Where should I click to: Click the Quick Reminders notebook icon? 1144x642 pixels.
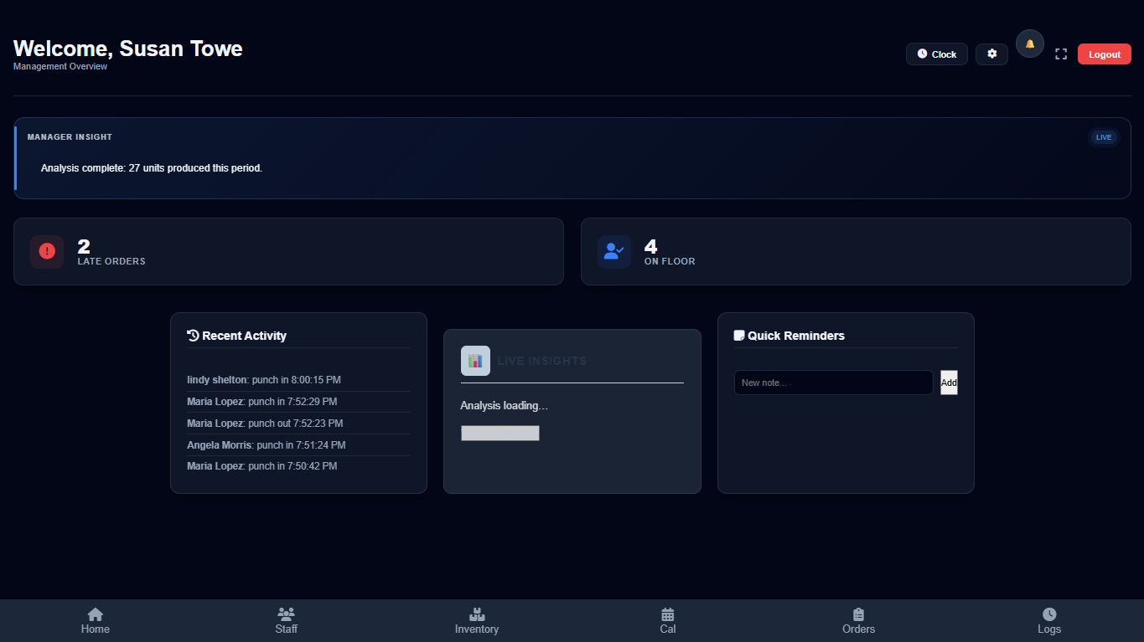[739, 335]
